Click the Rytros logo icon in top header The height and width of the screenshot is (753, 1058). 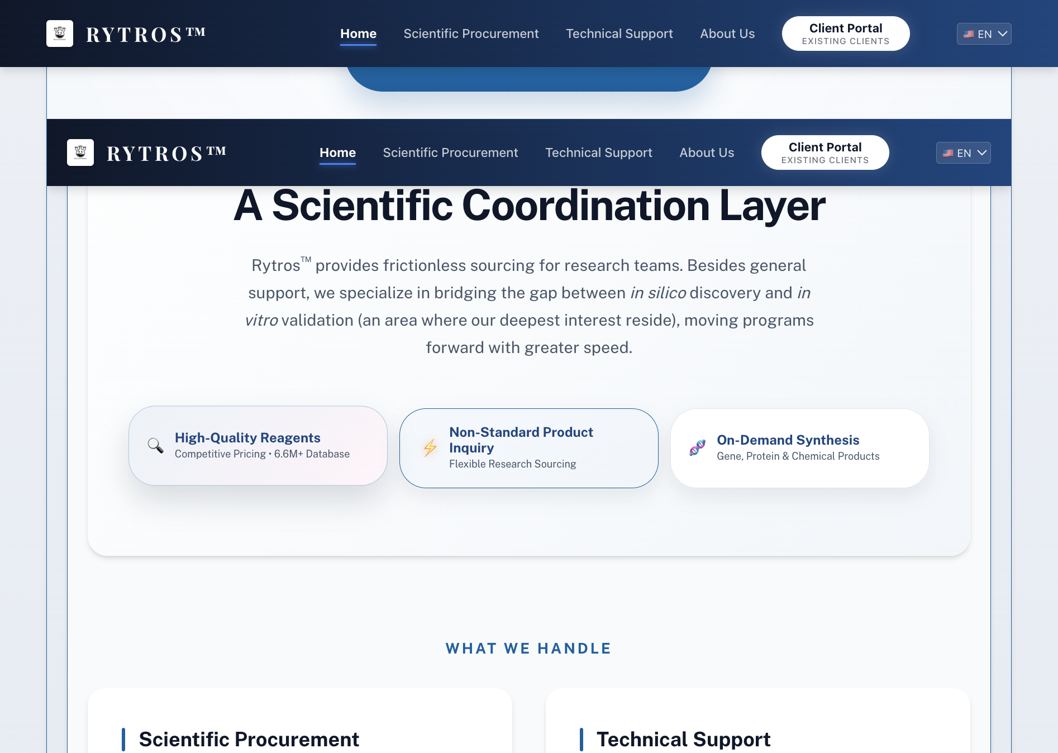(x=60, y=34)
